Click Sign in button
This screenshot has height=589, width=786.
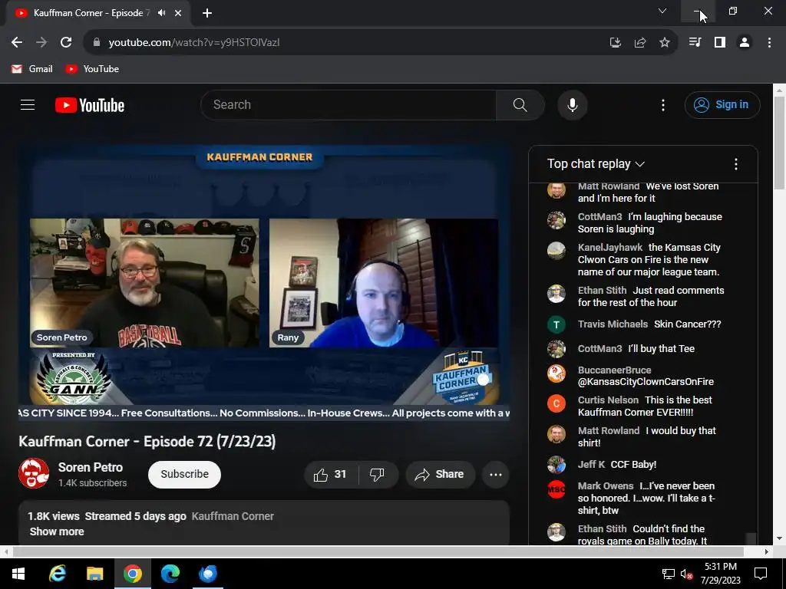[722, 104]
